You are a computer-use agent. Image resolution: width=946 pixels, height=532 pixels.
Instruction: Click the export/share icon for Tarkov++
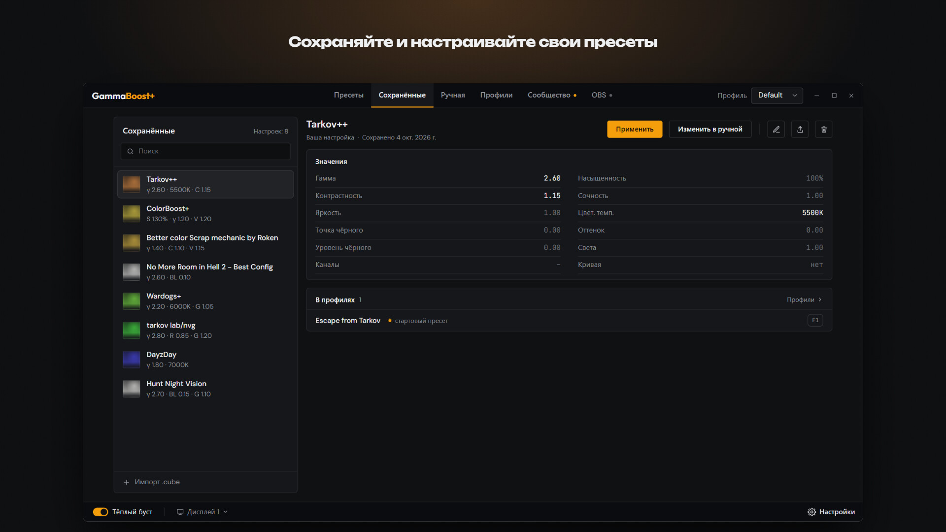tap(800, 130)
